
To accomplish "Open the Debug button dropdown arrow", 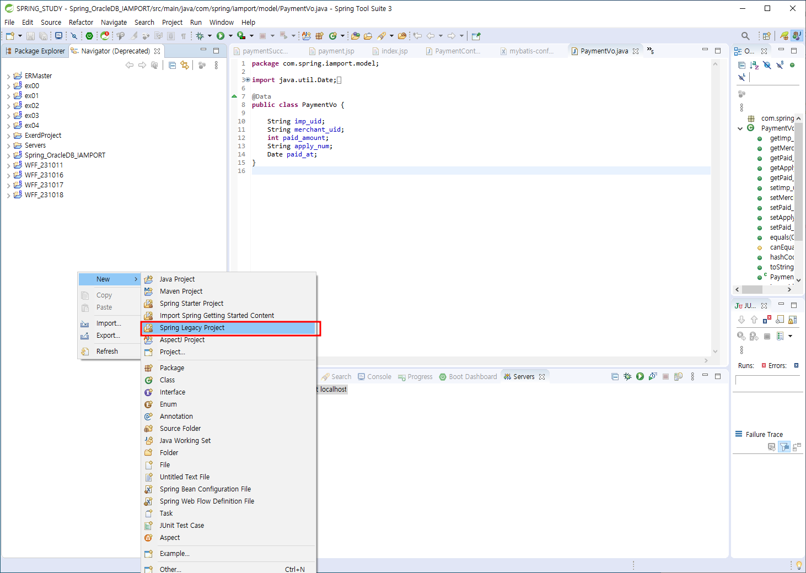I will coord(209,36).
